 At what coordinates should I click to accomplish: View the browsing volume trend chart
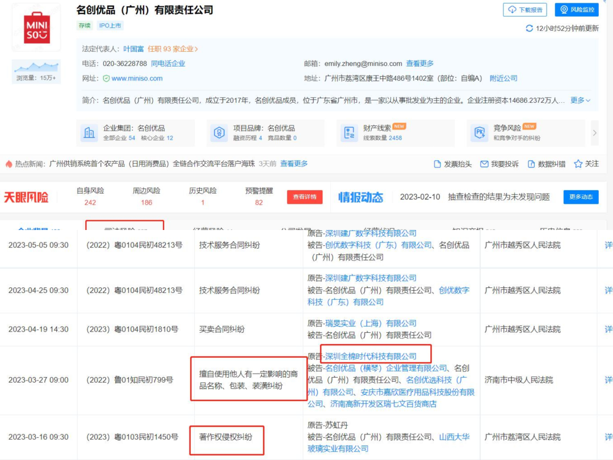coord(36,66)
